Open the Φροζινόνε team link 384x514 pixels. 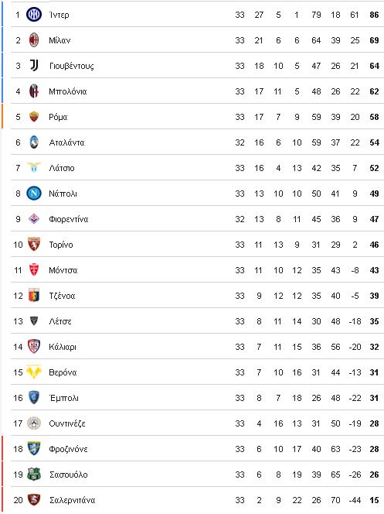(68, 450)
